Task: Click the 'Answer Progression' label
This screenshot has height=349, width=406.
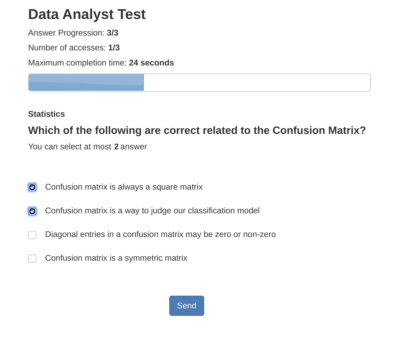Action: (66, 33)
